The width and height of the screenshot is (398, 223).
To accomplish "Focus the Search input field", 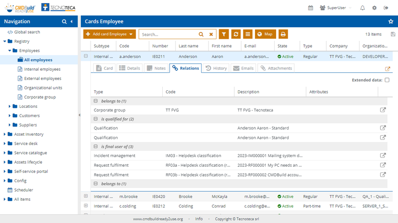I will click(168, 35).
